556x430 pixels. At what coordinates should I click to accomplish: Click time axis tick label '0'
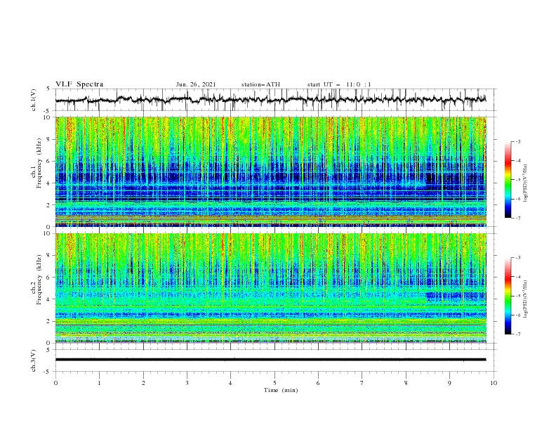click(55, 383)
